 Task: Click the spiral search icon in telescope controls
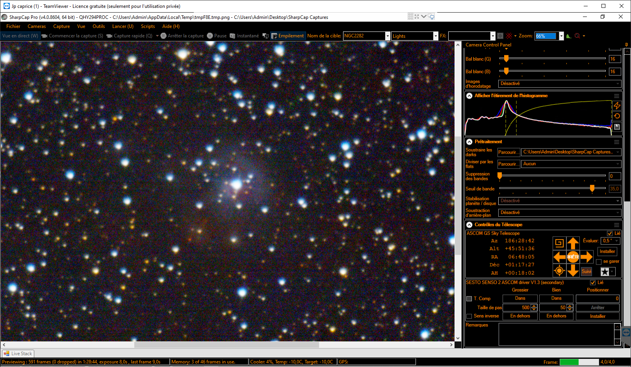pos(559,243)
